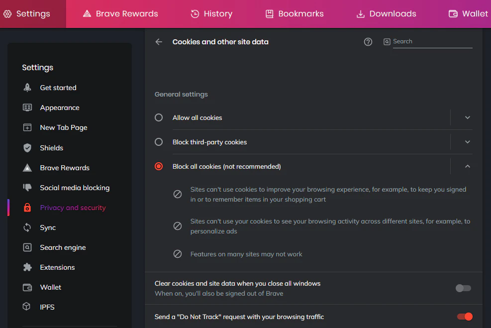Click 'Block all cookies (not recommended)' label
Image resolution: width=491 pixels, height=328 pixels.
coord(227,166)
